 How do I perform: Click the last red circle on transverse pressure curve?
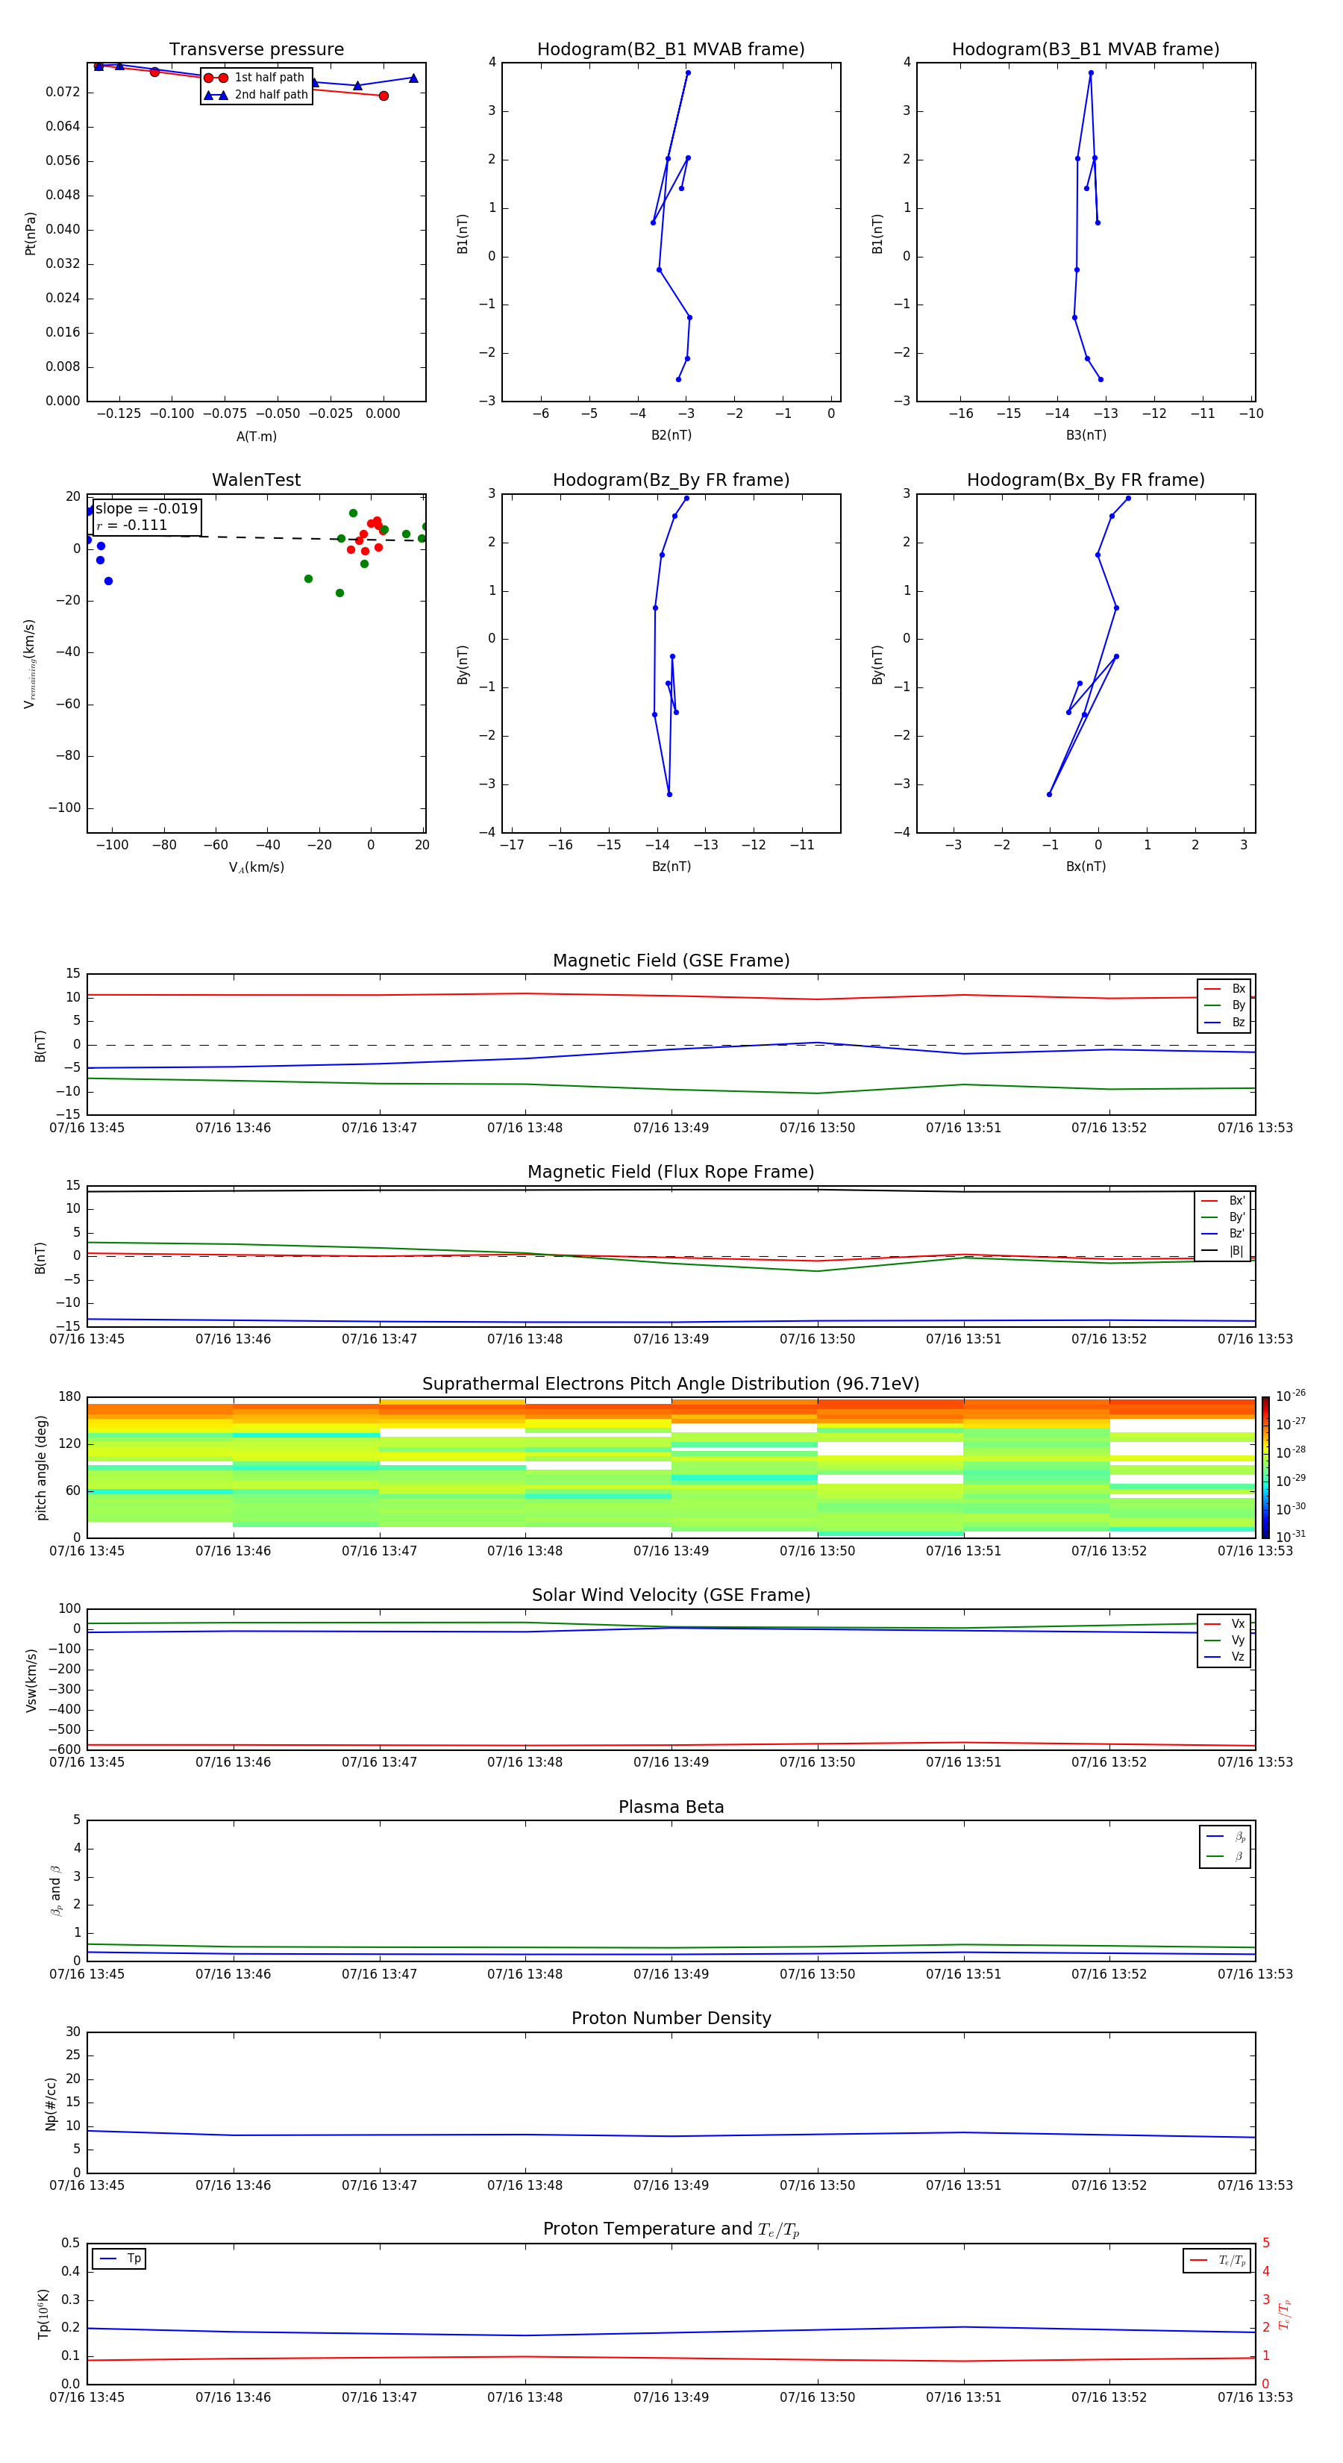(384, 96)
